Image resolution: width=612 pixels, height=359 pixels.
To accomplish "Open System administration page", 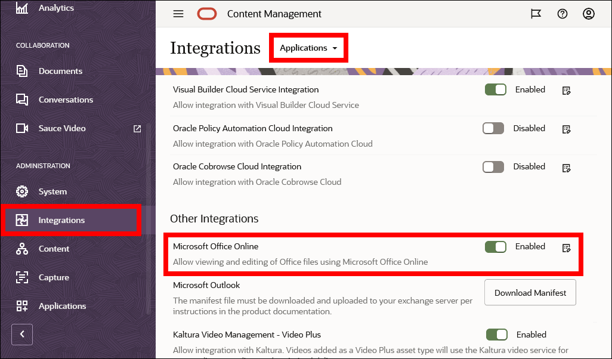I will (x=52, y=191).
